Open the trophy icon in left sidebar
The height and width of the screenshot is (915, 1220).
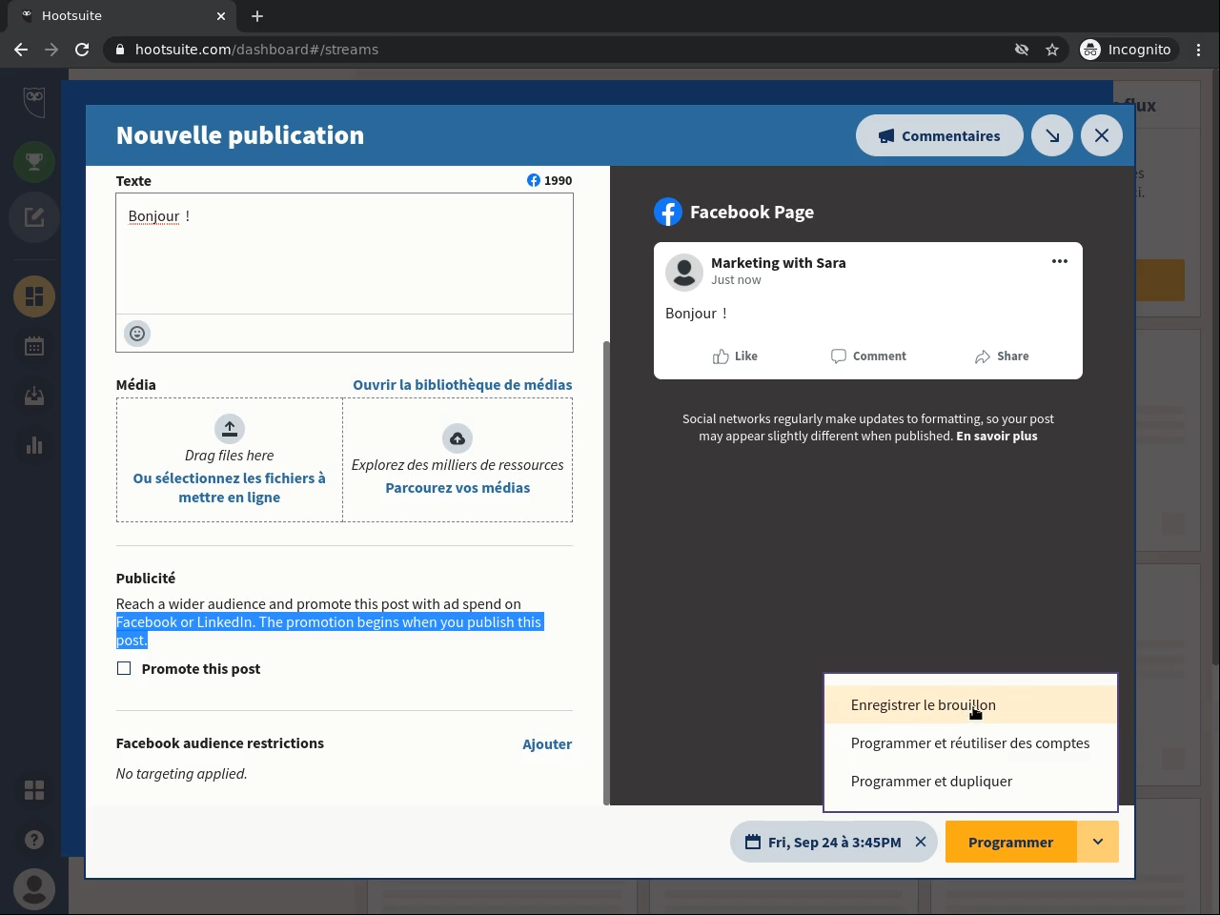coord(34,162)
